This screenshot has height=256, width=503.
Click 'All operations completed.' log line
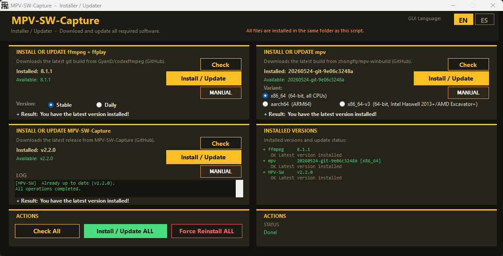pyautogui.click(x=48, y=189)
